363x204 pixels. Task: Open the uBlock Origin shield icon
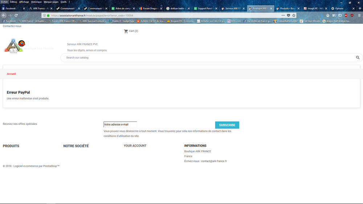(352, 15)
